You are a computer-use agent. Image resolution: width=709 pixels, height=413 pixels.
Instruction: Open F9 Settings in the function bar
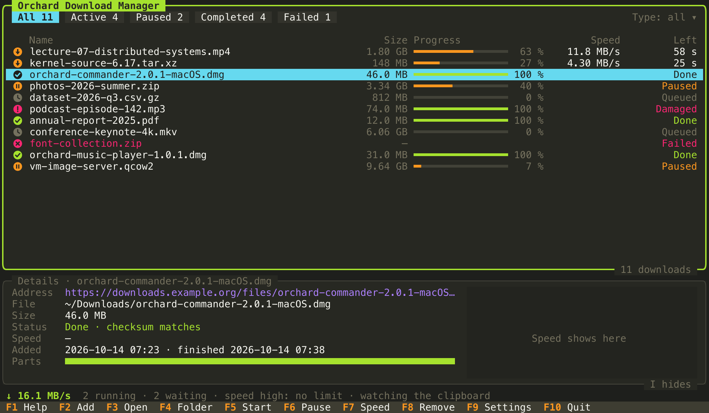[499, 407]
